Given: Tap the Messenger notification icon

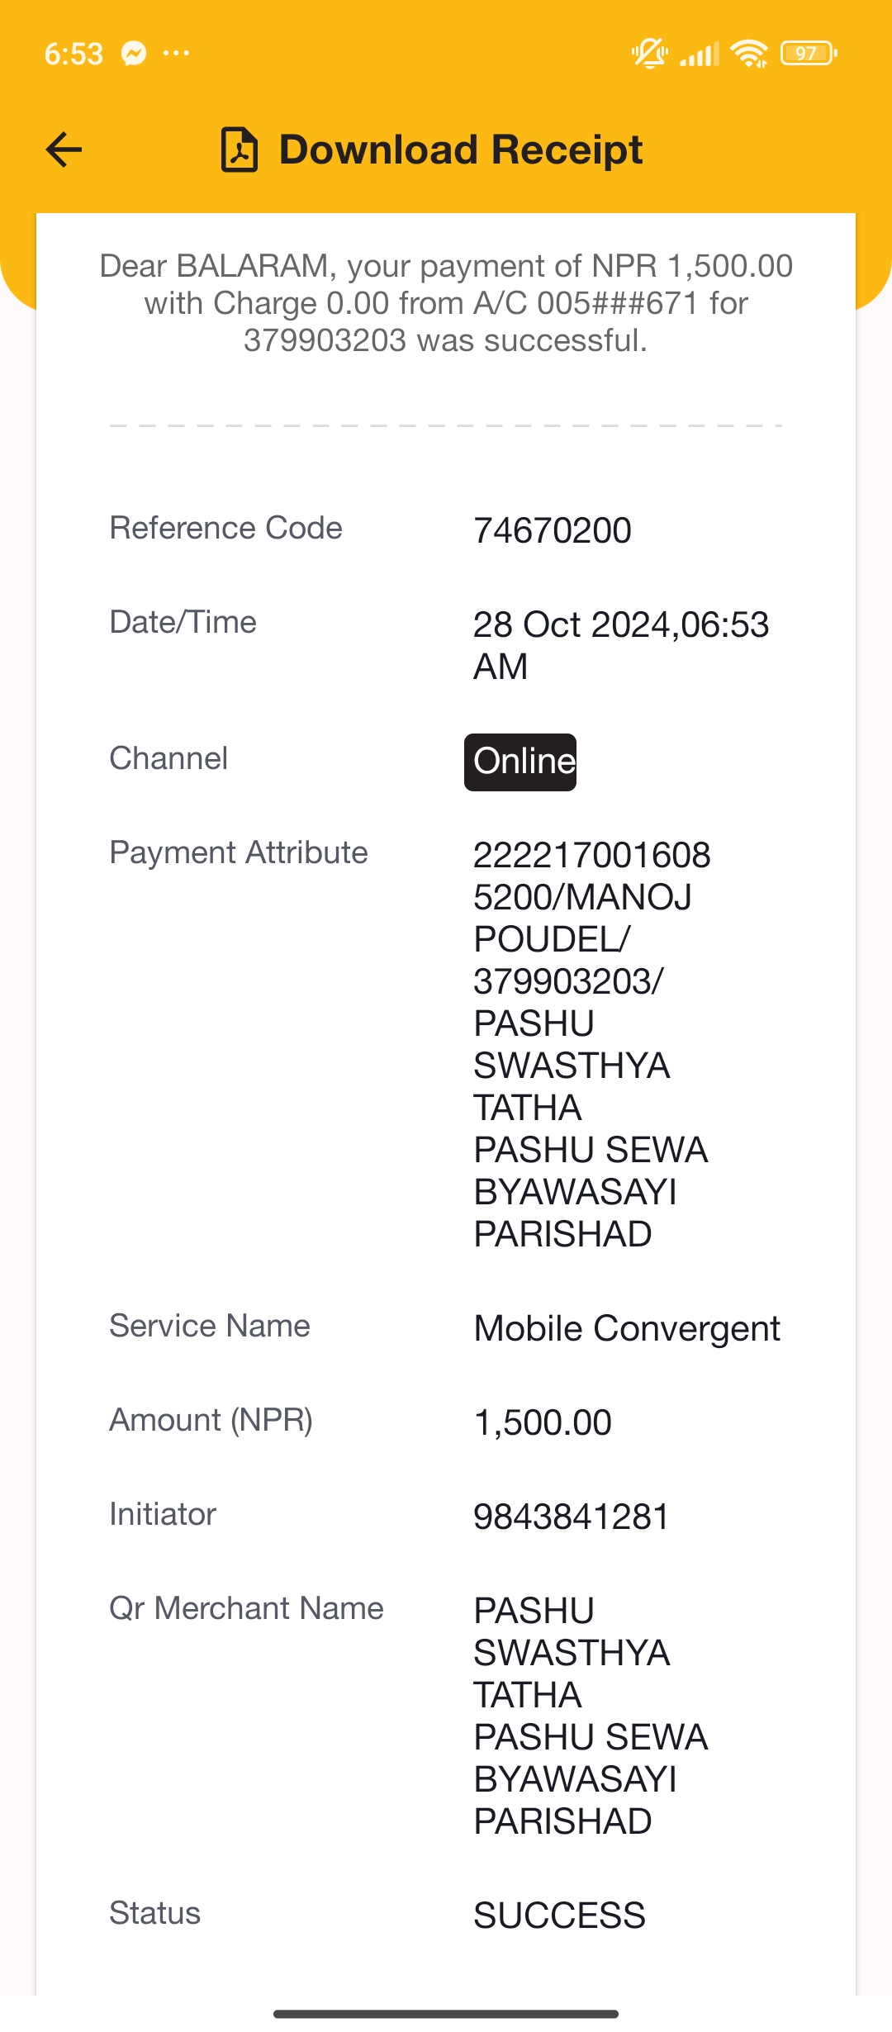Looking at the screenshot, I should [x=134, y=54].
